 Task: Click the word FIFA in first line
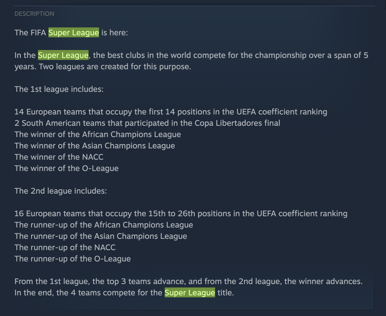38,33
